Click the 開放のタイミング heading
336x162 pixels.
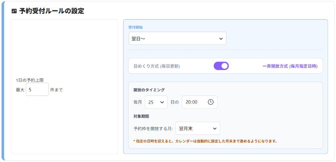point(149,90)
